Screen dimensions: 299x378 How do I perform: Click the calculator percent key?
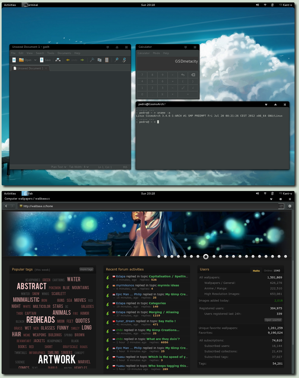[162, 94]
